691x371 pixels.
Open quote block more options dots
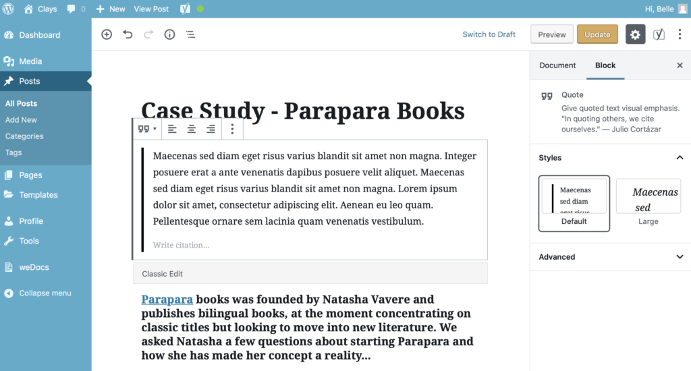coord(232,129)
